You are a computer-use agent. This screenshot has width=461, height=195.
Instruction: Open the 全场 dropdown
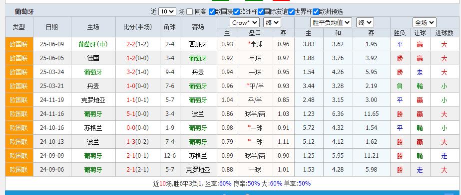coord(424,22)
